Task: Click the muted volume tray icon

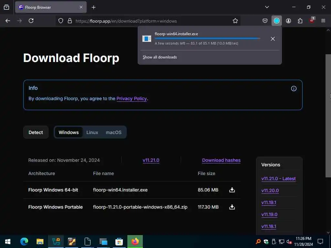Action: [289, 242]
